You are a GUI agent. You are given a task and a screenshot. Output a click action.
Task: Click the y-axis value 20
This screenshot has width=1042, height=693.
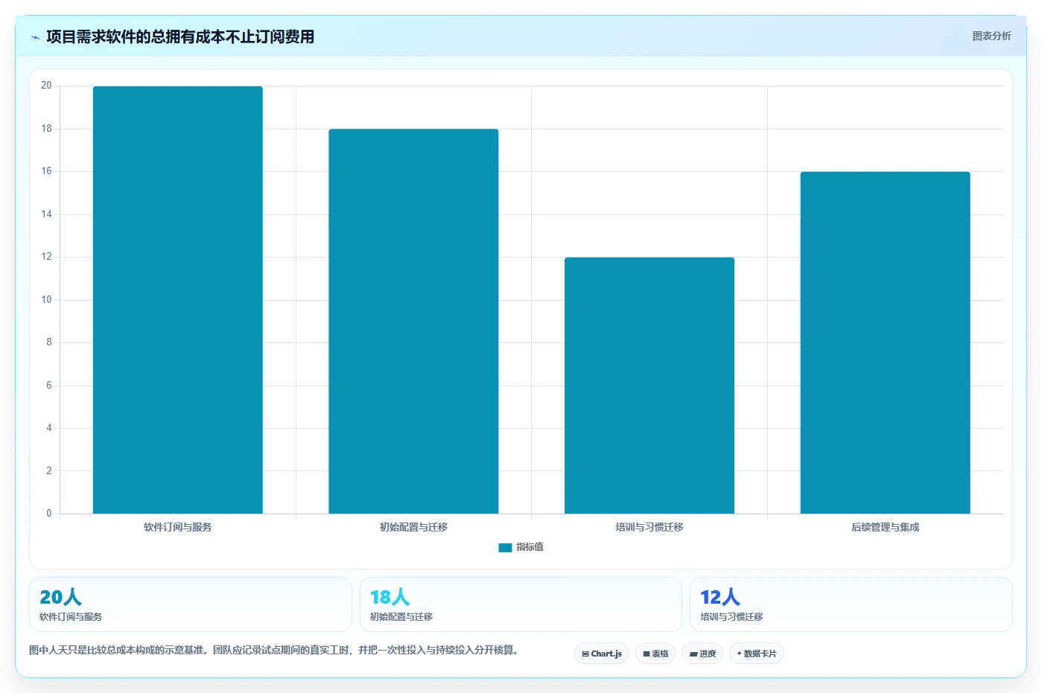[x=46, y=86]
